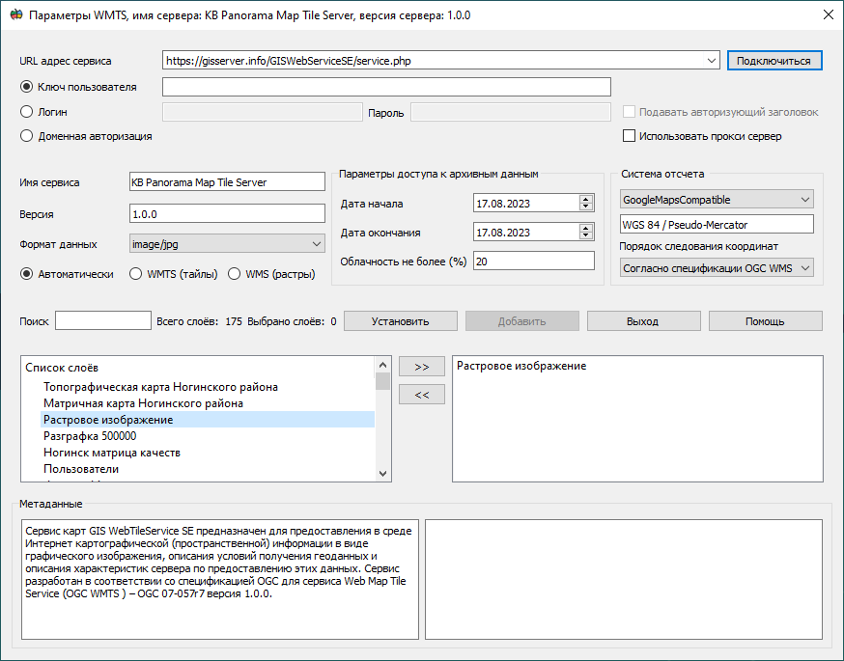Open Помощь for help
The image size is (844, 661).
click(x=765, y=320)
